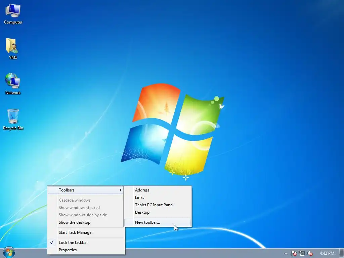Click the grayed Cascade windows entry
Image resolution: width=344 pixels, height=258 pixels.
pyautogui.click(x=86, y=200)
